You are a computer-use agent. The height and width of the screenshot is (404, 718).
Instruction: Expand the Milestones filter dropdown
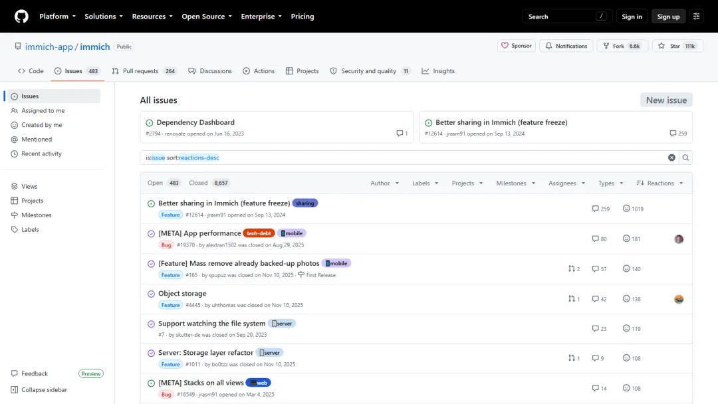[x=516, y=183]
